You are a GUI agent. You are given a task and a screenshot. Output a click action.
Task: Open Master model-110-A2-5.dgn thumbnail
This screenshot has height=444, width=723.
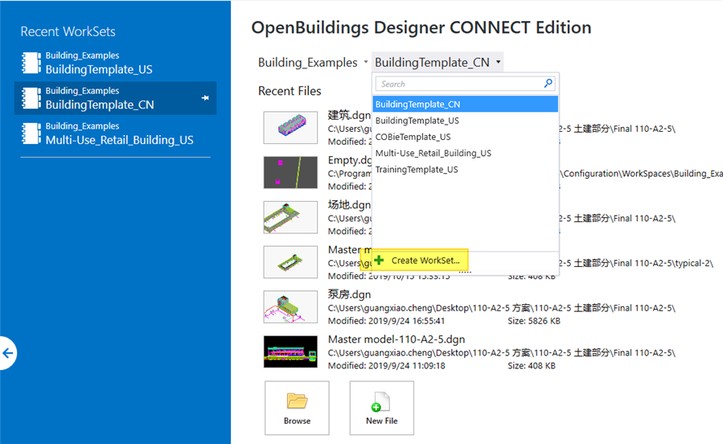point(290,351)
